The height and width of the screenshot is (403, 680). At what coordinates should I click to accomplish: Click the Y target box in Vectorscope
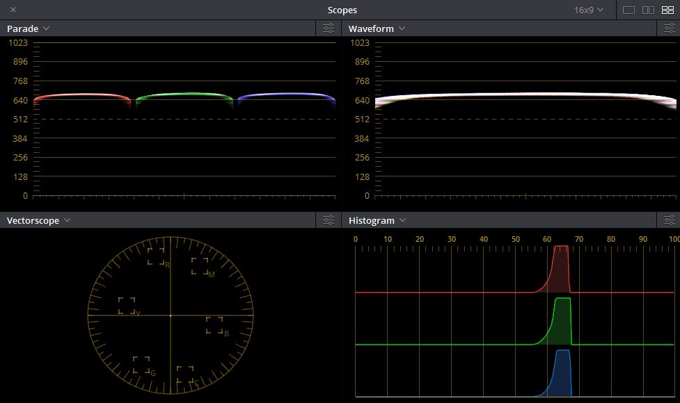coord(127,306)
